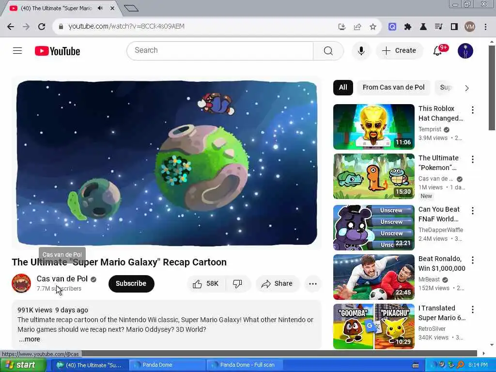This screenshot has height=372, width=496.
Task: Open the notifications bell
Action: 438,50
